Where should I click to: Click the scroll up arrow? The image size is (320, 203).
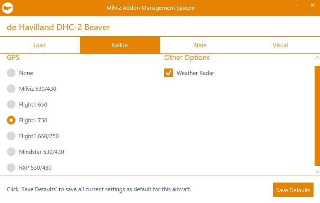317,58
